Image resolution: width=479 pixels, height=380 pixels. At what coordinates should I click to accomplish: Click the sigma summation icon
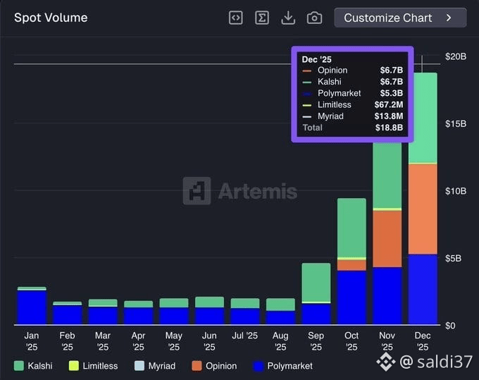262,18
